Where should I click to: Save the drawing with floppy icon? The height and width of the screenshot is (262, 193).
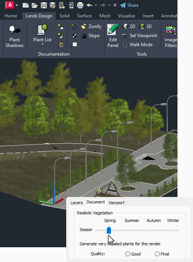point(44,5)
